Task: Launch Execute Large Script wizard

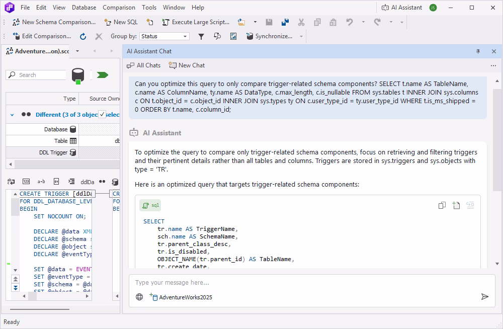Action: click(x=196, y=22)
